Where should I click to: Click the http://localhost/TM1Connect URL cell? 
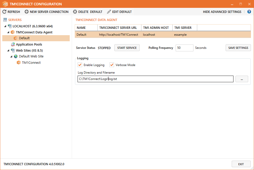coord(119,35)
